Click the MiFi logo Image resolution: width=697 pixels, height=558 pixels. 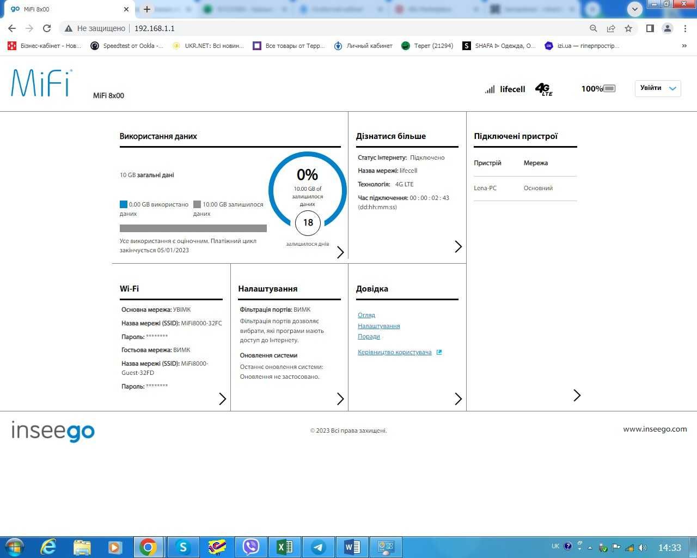coord(41,83)
